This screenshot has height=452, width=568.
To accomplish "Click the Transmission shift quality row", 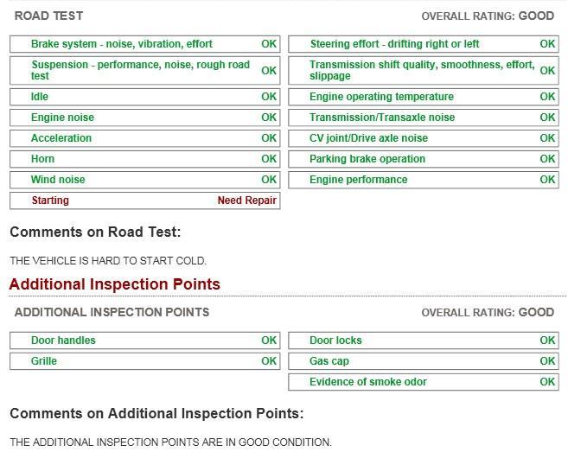I will pos(423,70).
